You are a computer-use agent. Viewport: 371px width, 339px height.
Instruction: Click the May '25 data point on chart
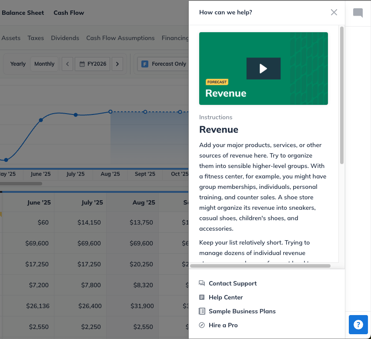click(x=6, y=160)
